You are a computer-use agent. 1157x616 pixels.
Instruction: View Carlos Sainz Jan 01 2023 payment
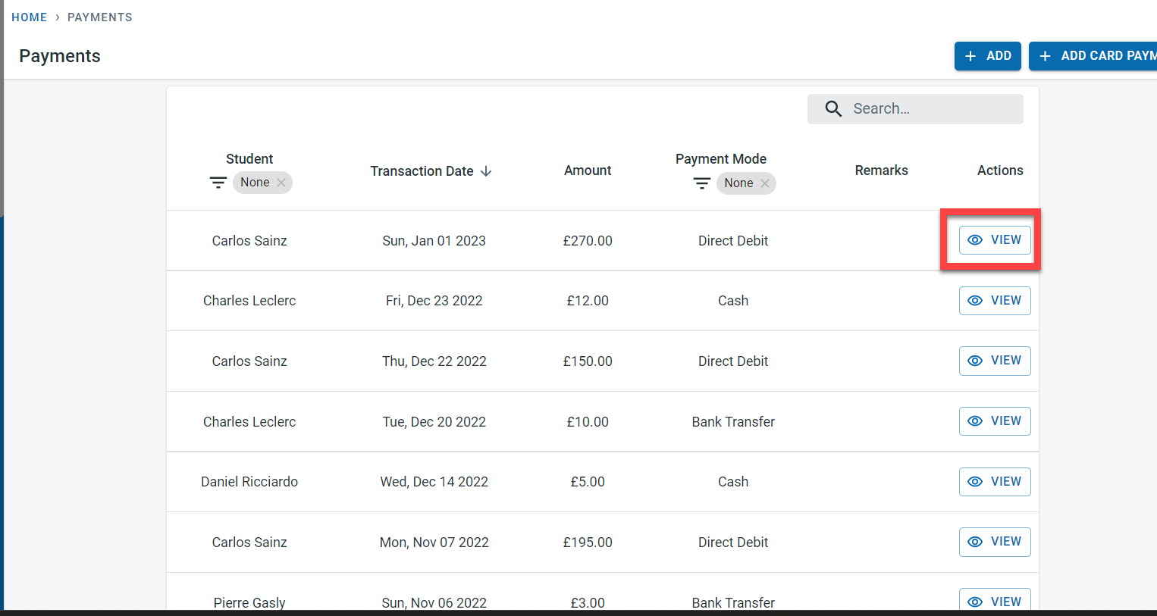coord(995,240)
